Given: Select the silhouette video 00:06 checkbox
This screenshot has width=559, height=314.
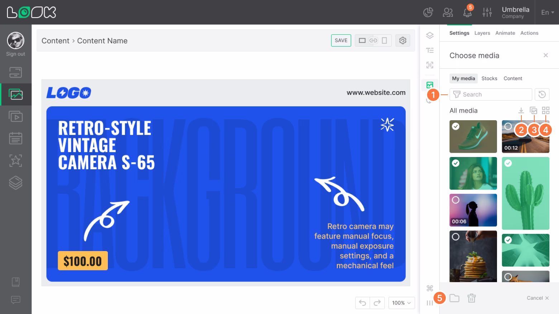Looking at the screenshot, I should [x=455, y=200].
